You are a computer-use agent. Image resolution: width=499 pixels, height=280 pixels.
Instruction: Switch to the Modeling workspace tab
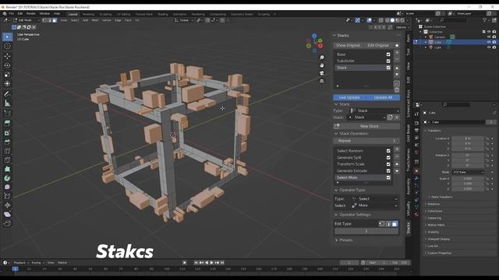pyautogui.click(x=88, y=14)
